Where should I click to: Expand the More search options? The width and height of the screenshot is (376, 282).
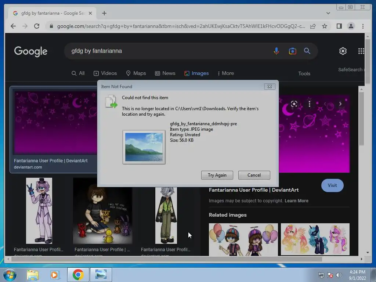click(226, 73)
